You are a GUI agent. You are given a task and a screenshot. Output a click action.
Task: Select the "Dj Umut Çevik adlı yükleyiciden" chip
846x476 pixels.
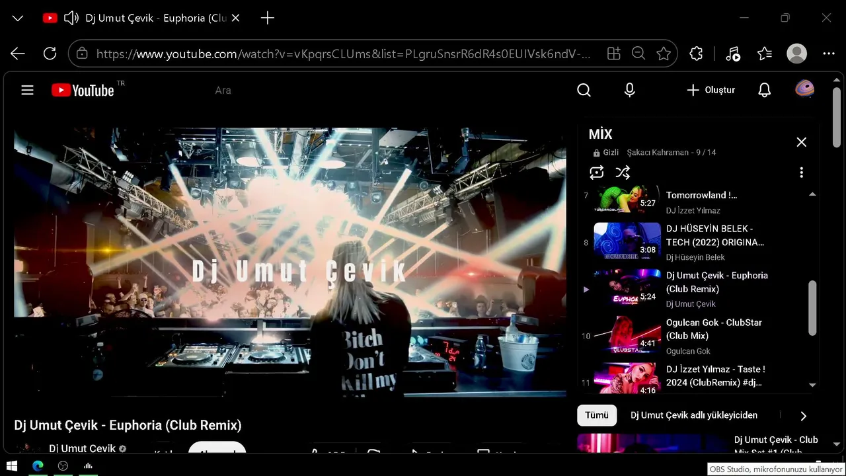pyautogui.click(x=694, y=415)
